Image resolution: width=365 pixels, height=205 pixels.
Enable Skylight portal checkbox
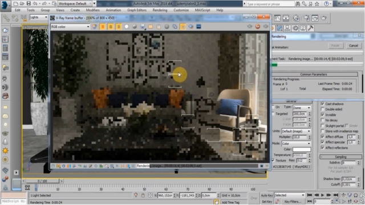tap(322, 126)
